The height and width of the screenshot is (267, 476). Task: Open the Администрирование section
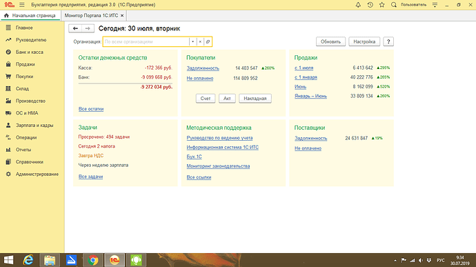point(37,174)
